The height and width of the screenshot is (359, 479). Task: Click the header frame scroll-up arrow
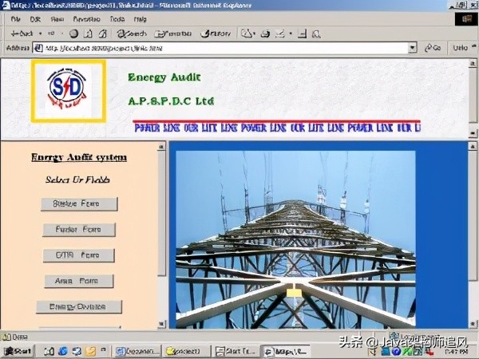pyautogui.click(x=473, y=64)
